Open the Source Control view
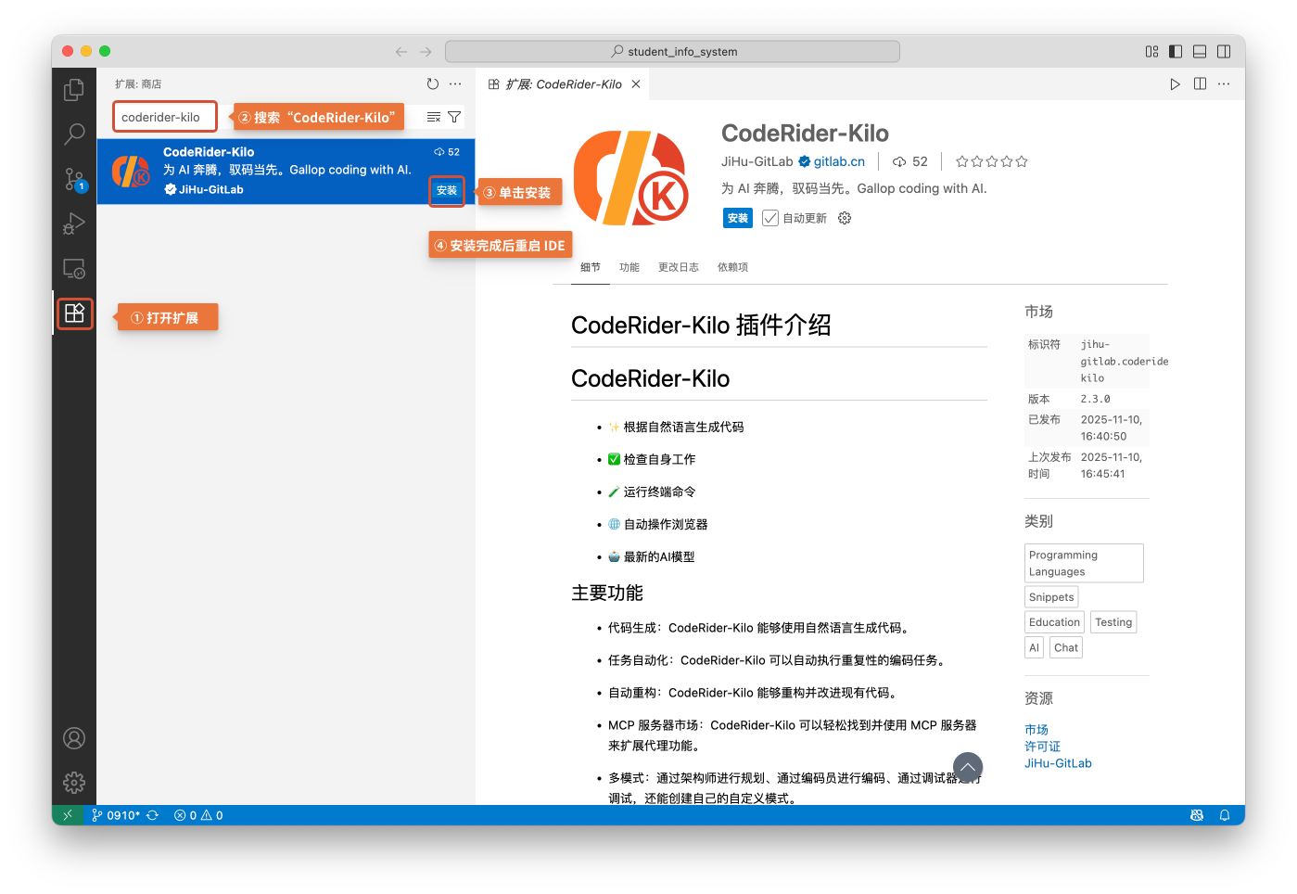This screenshot has width=1297, height=894. pos(74,179)
